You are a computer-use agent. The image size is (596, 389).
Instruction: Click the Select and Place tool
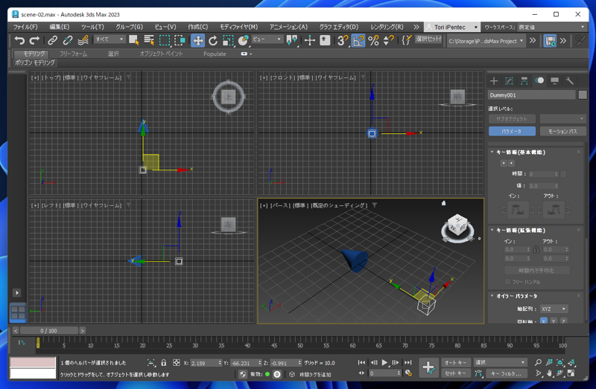pos(244,40)
